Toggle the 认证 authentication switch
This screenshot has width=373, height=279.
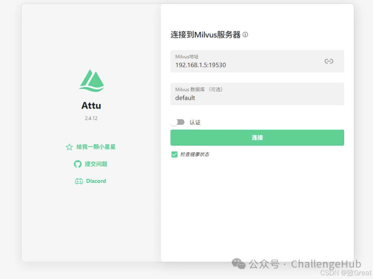click(x=178, y=122)
